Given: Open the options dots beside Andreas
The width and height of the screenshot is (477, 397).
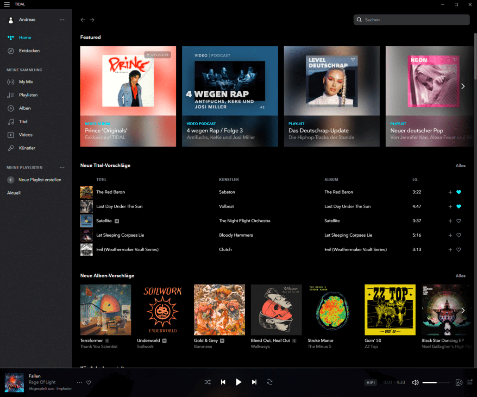Looking at the screenshot, I should pos(62,20).
